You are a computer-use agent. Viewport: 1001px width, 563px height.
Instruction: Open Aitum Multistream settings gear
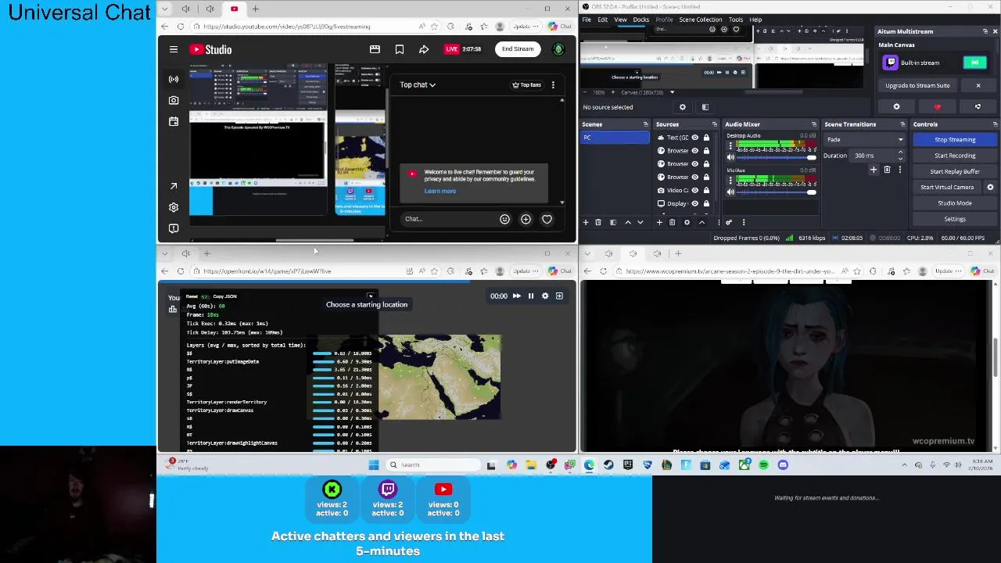(x=896, y=107)
